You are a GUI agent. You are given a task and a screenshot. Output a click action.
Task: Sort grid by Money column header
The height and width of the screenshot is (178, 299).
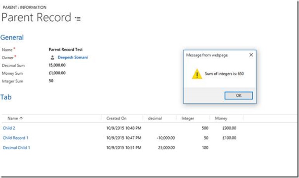click(221, 118)
